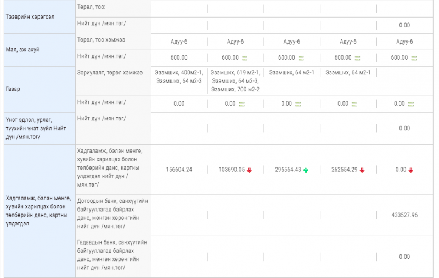Click the green up arrow beside 295564.43

point(306,170)
